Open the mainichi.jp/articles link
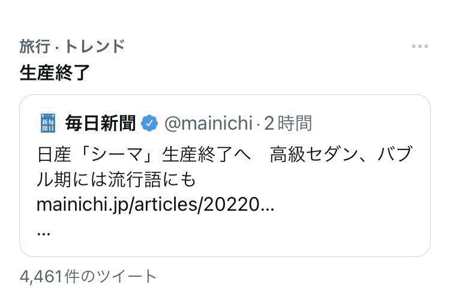This screenshot has height=305, width=450. coord(155,205)
